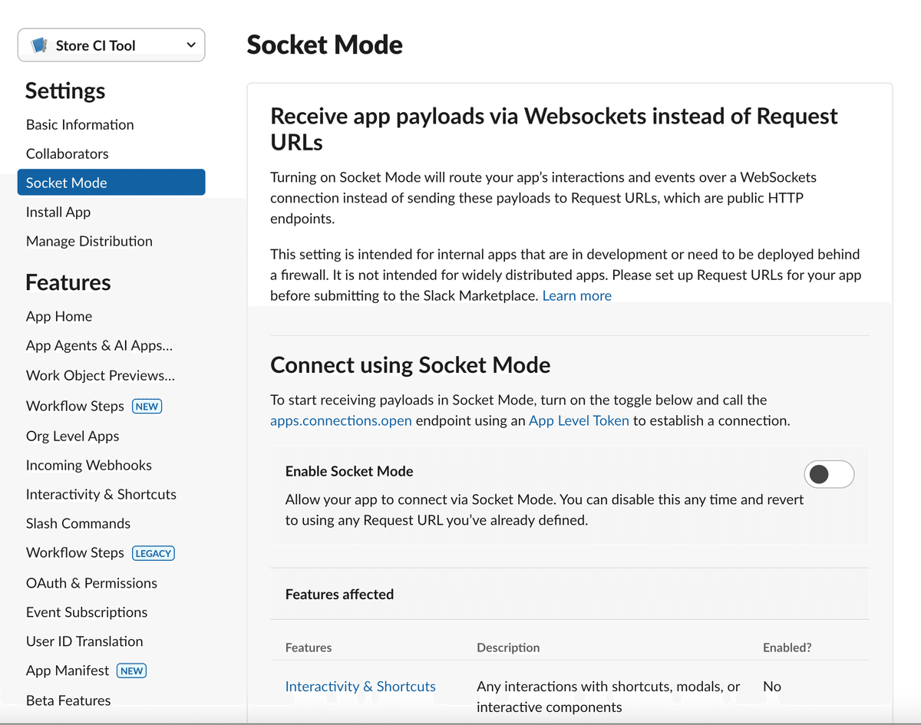Switch to Basic Information settings
Image resolution: width=921 pixels, height=725 pixels.
tap(80, 124)
